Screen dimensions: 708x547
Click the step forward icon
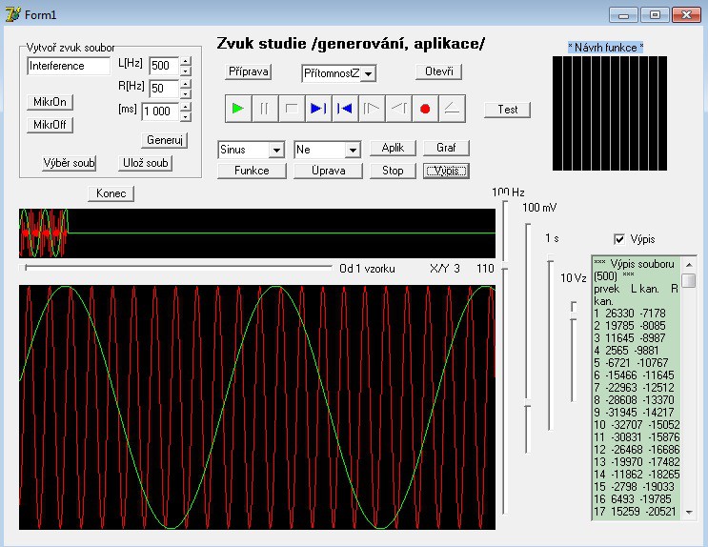372,109
